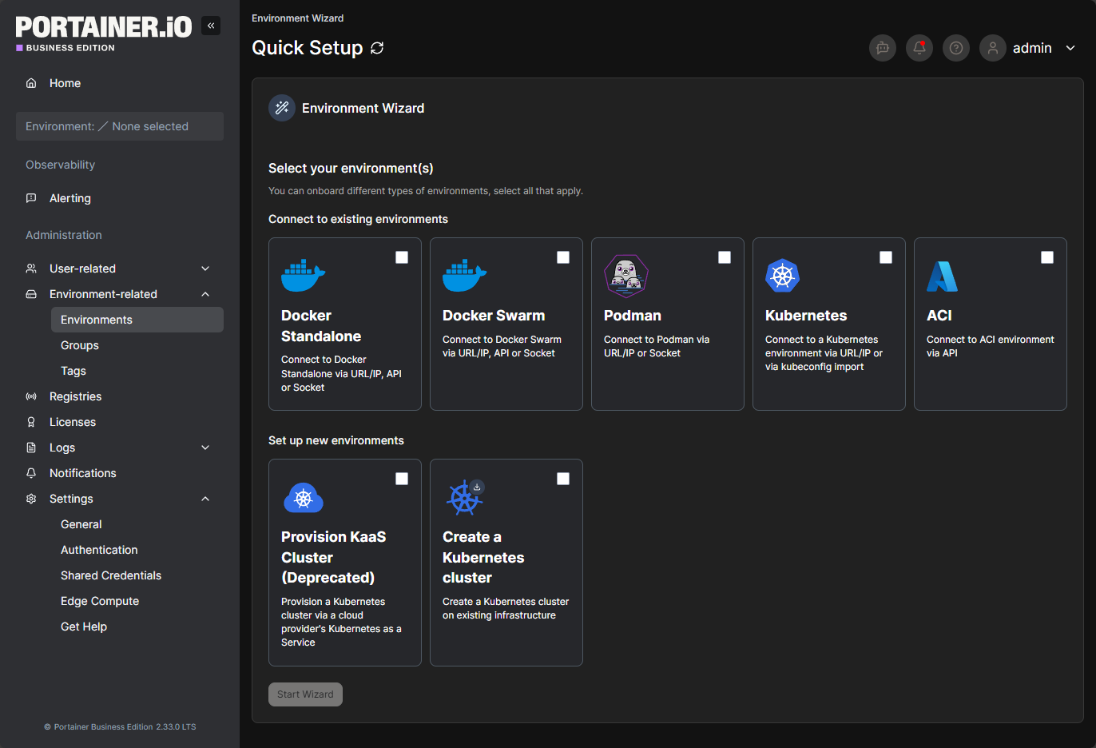The height and width of the screenshot is (748, 1096).
Task: Open Registries in the sidebar
Action: pos(75,396)
